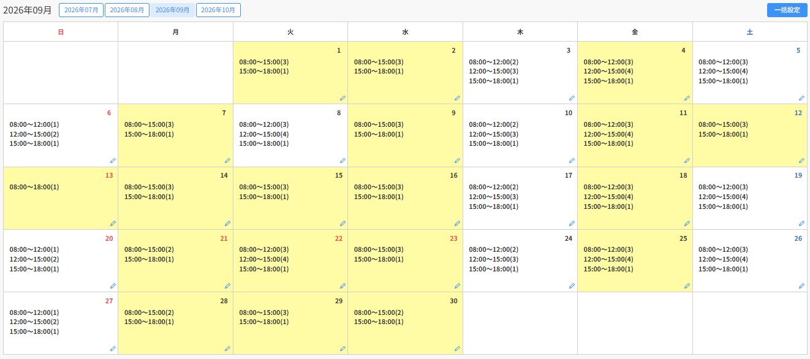This screenshot has width=810, height=359.
Task: Select the 12:00〜15:00(4) slot on September 4
Action: coord(608,71)
